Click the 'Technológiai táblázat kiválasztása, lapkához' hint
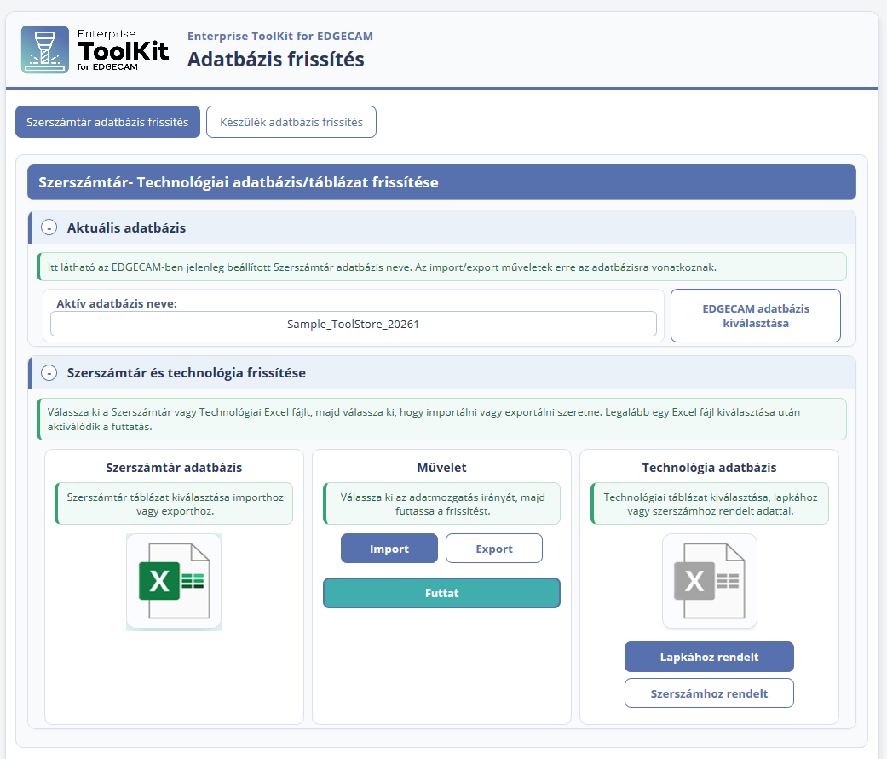The width and height of the screenshot is (887, 759). click(710, 504)
